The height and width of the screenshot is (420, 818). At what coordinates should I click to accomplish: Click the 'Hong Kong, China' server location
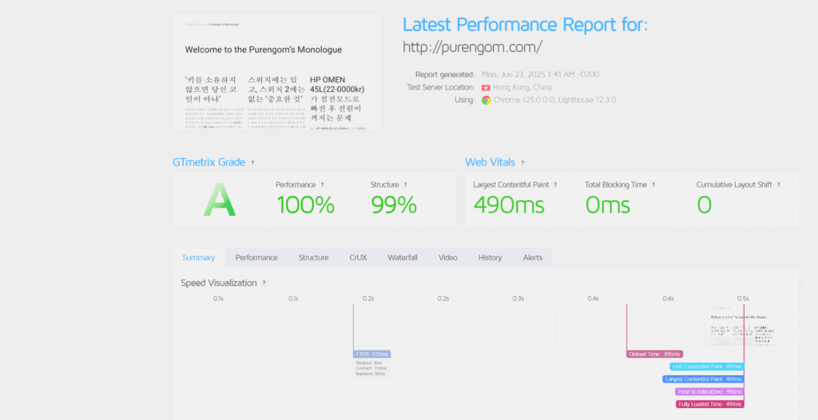(x=522, y=87)
